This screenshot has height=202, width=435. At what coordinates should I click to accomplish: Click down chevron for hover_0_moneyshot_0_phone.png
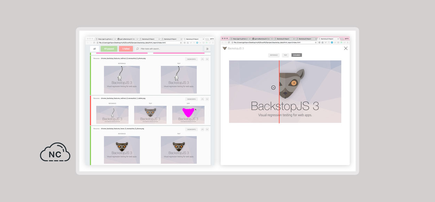click(207, 129)
